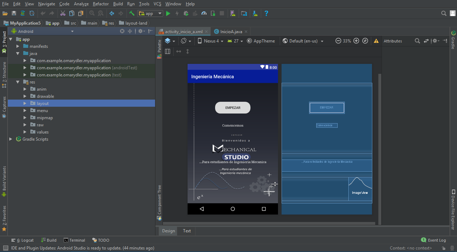Click the Back navigation arrow icon
The image size is (457, 252).
(x=112, y=14)
